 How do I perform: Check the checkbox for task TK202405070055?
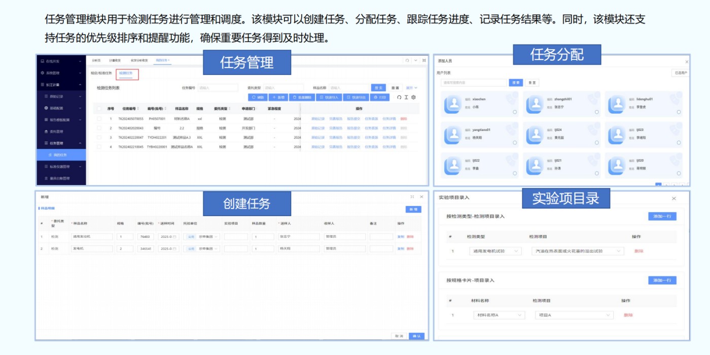click(x=99, y=118)
